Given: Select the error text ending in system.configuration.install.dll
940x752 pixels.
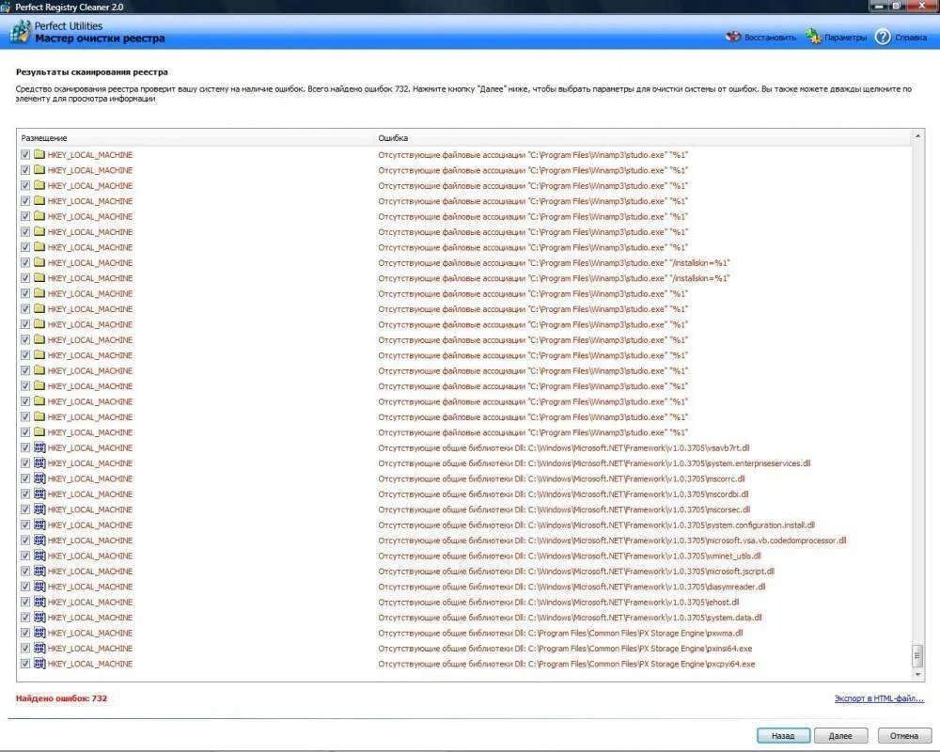Looking at the screenshot, I should tap(597, 525).
